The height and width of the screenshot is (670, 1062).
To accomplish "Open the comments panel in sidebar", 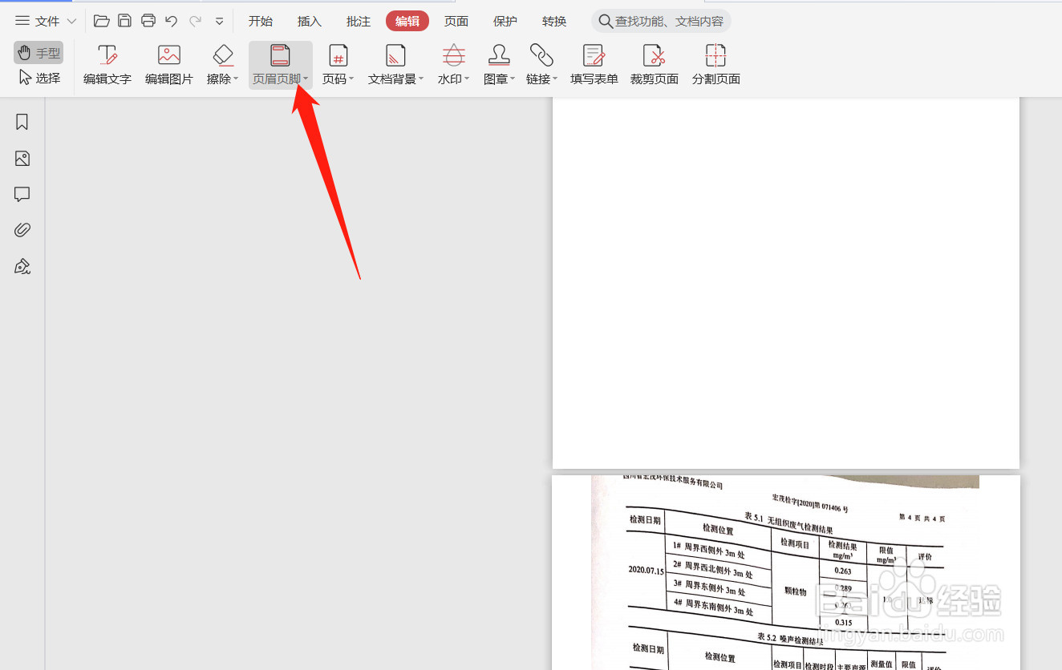I will (x=22, y=195).
